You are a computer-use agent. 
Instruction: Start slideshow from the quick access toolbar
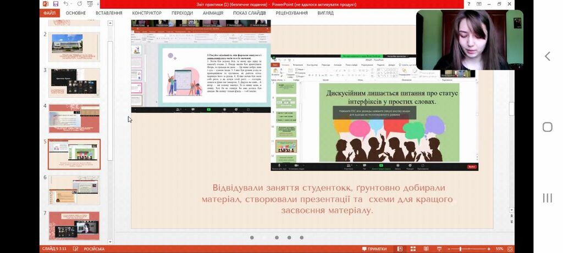click(x=90, y=4)
